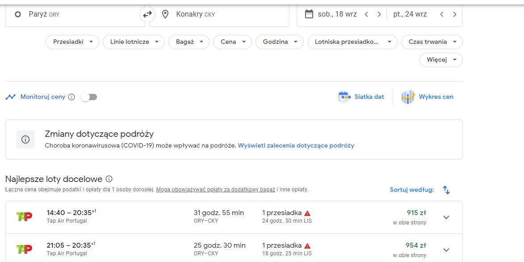This screenshot has height=262, width=524.
Task: Click the Siatka dat calendar icon
Action: [344, 97]
